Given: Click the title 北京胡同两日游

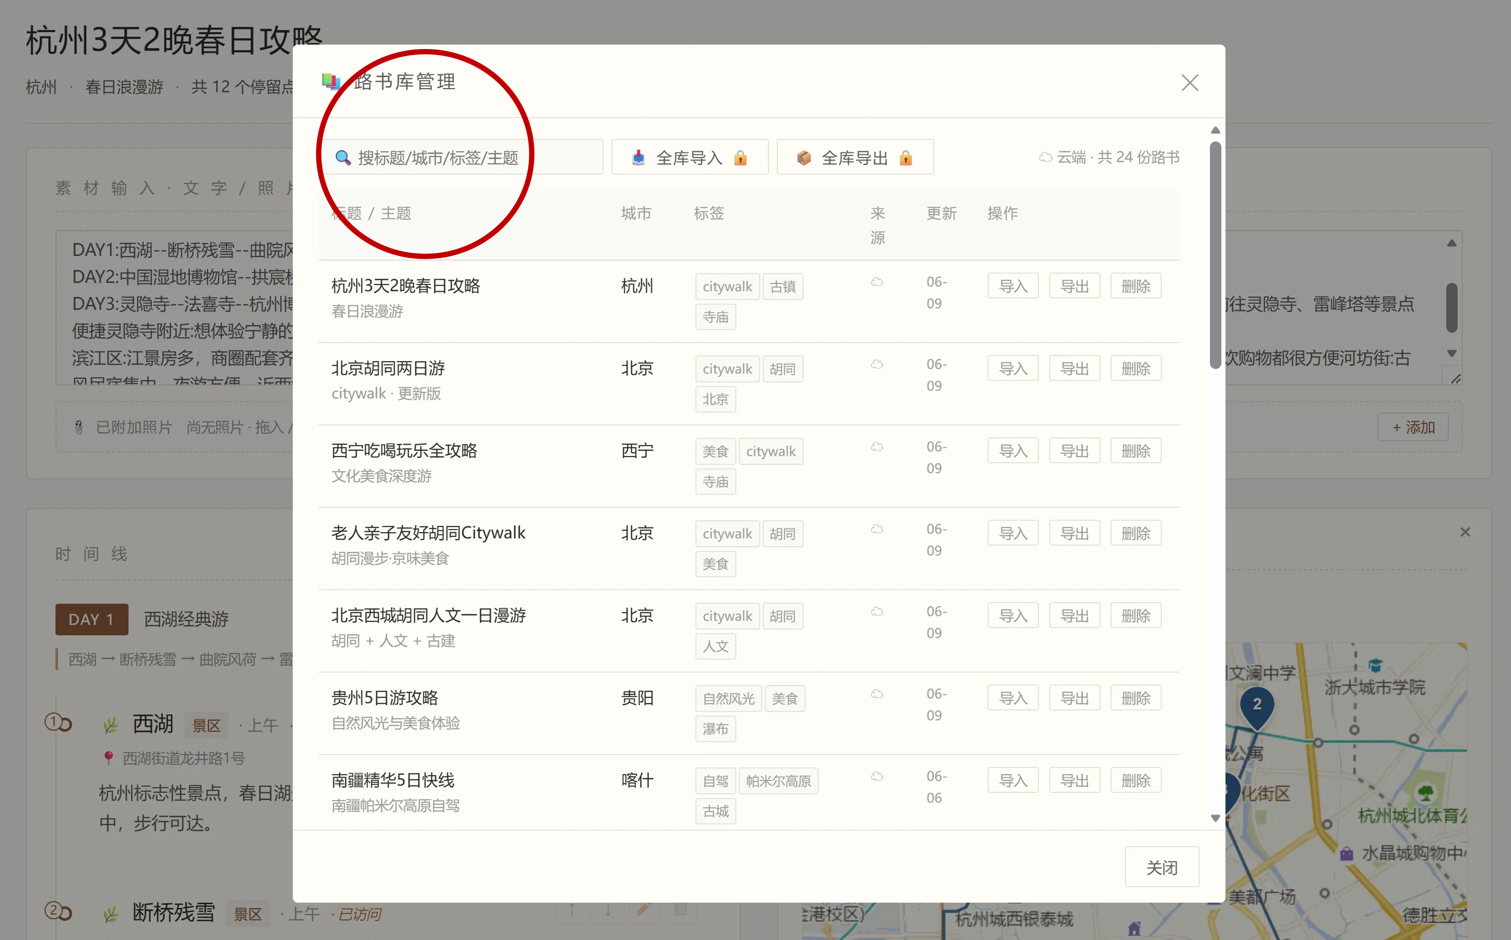Looking at the screenshot, I should [388, 369].
